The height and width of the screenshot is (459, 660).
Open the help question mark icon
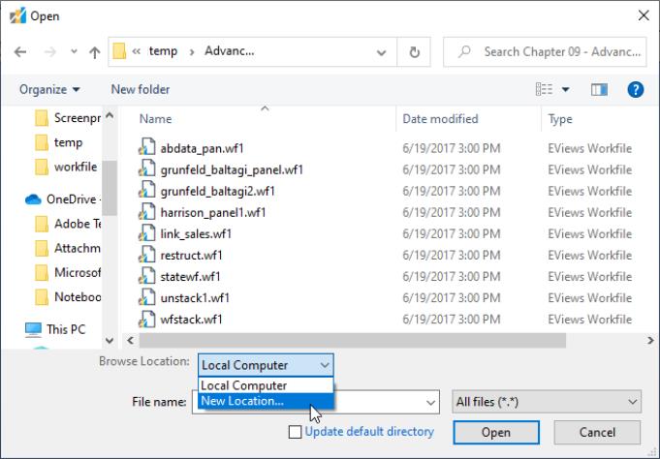[x=635, y=90]
